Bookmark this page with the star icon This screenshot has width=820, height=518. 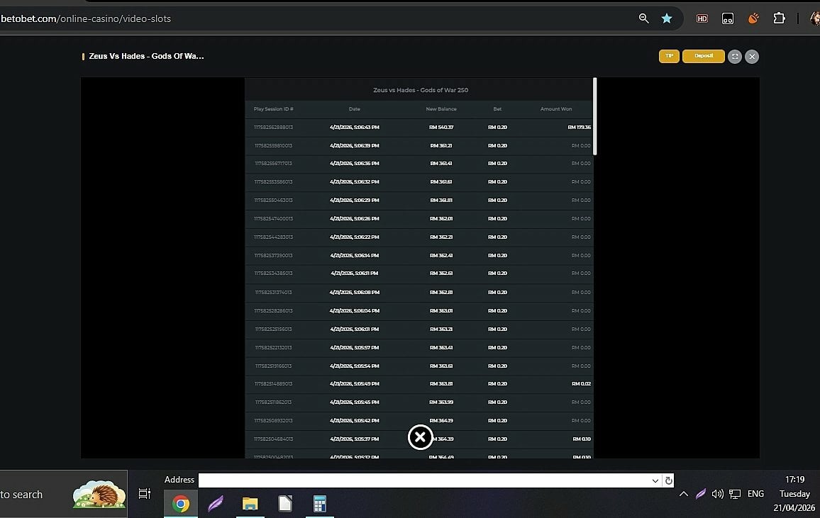(x=667, y=18)
